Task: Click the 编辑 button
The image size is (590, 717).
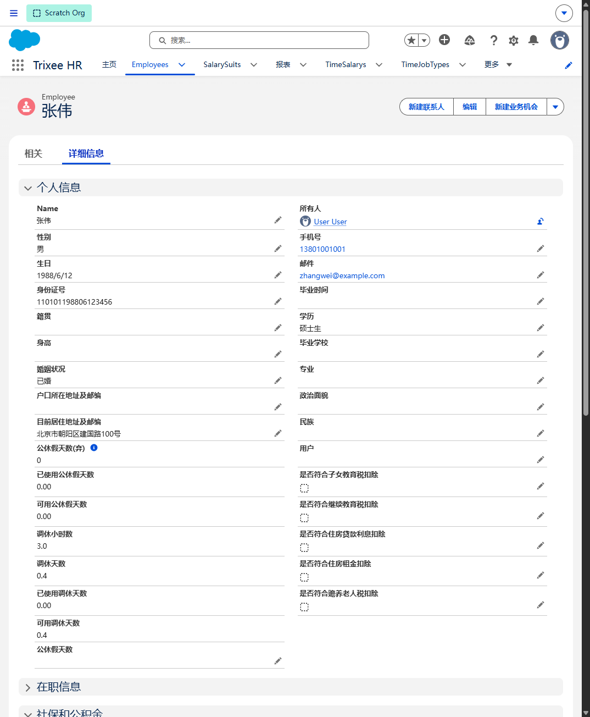Action: [470, 107]
